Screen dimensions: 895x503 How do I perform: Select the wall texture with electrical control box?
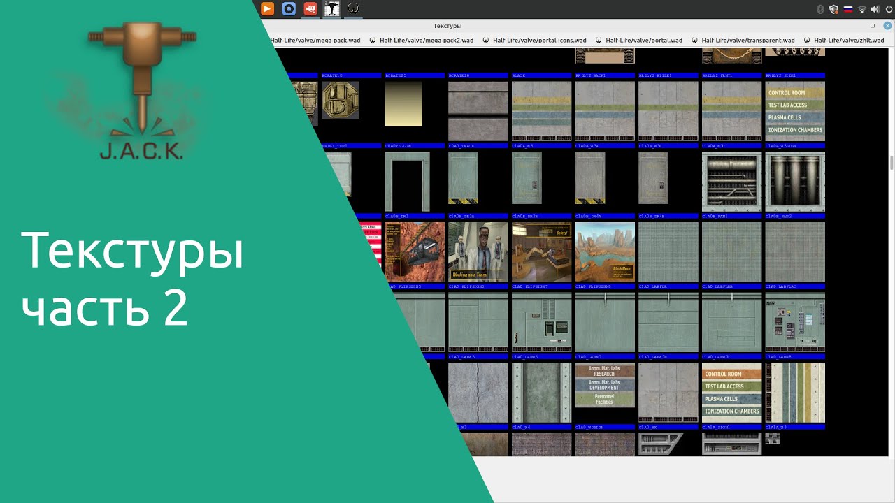click(x=541, y=322)
